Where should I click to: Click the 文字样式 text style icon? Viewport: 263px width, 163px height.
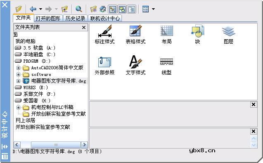point(135,66)
